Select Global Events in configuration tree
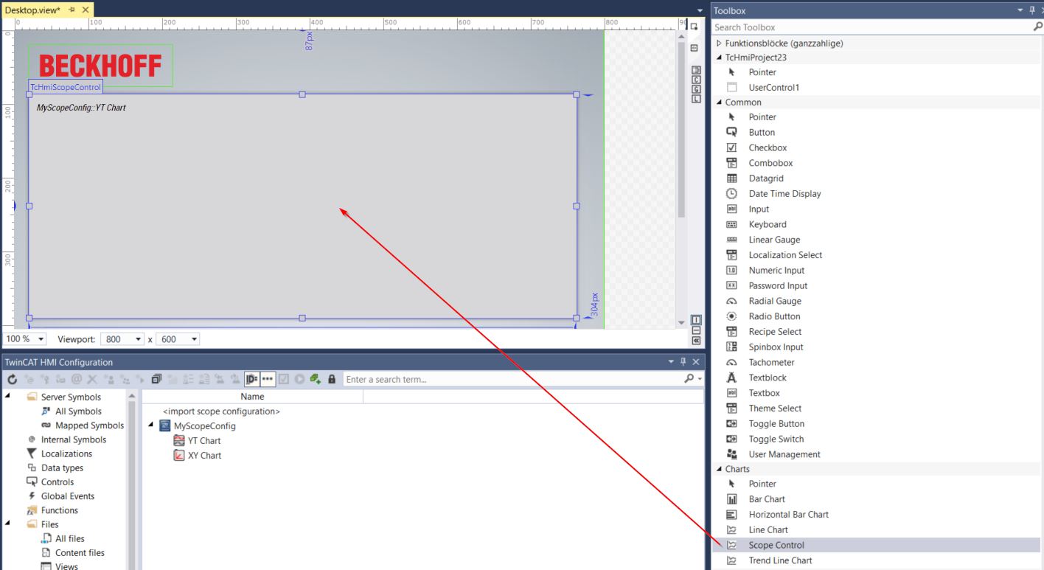 pos(68,496)
